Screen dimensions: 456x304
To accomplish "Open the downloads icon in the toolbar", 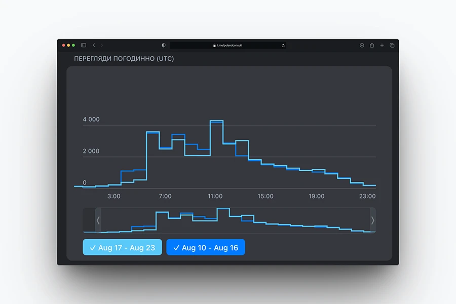I will pyautogui.click(x=362, y=45).
